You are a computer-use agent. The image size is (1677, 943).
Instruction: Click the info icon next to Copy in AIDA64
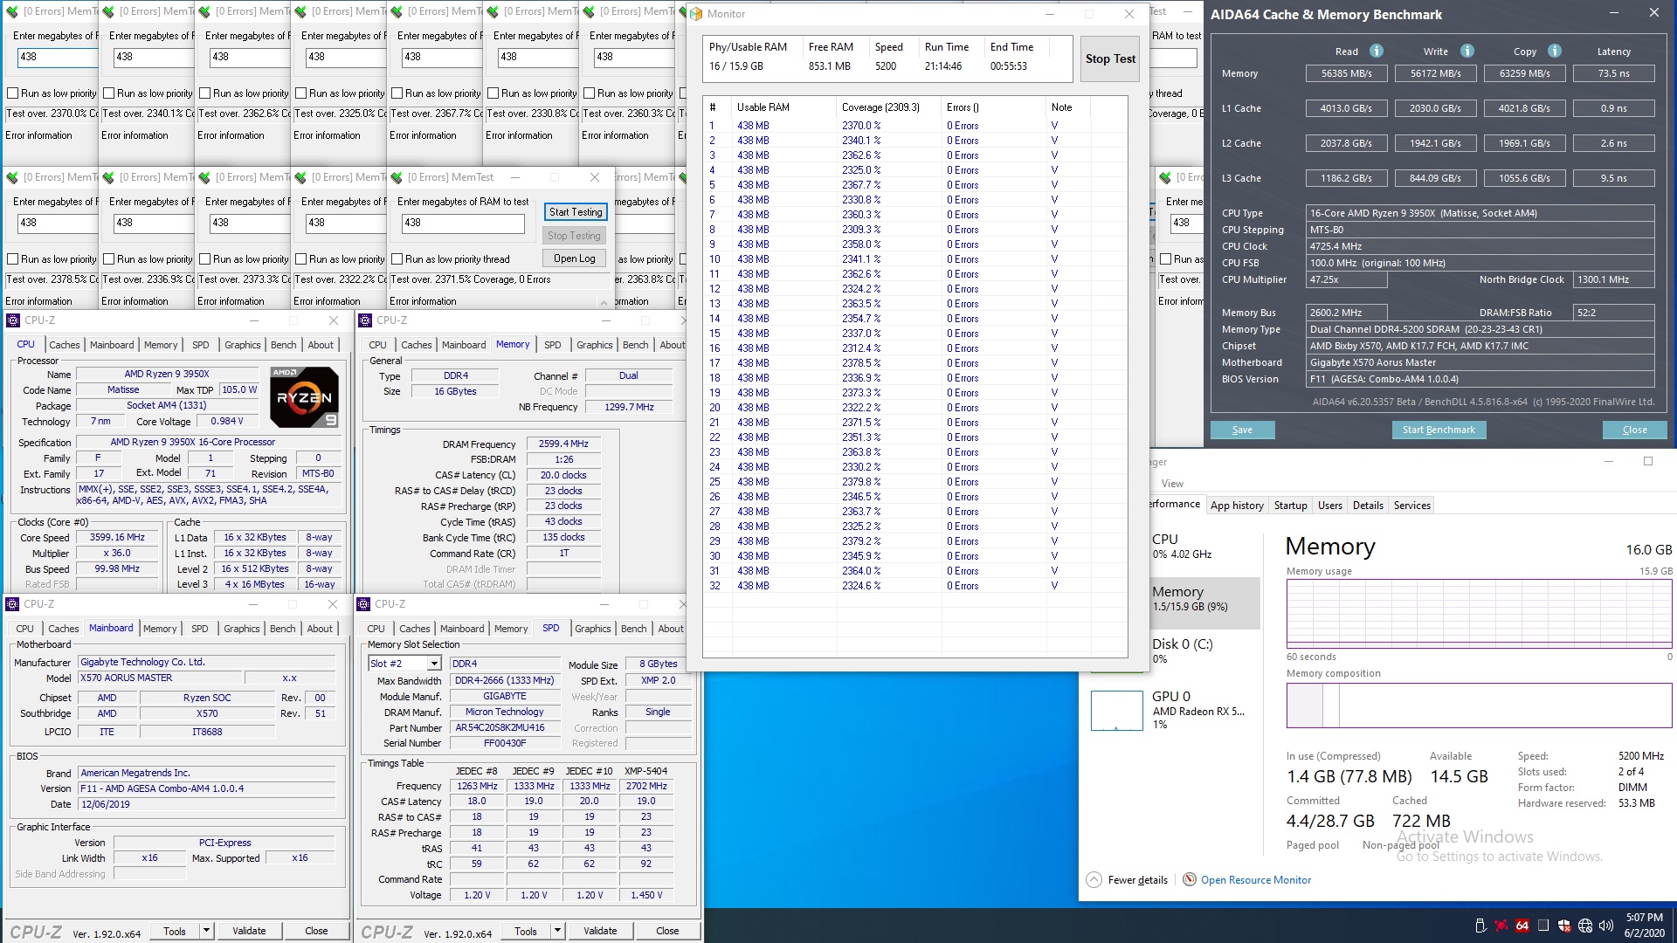point(1555,51)
